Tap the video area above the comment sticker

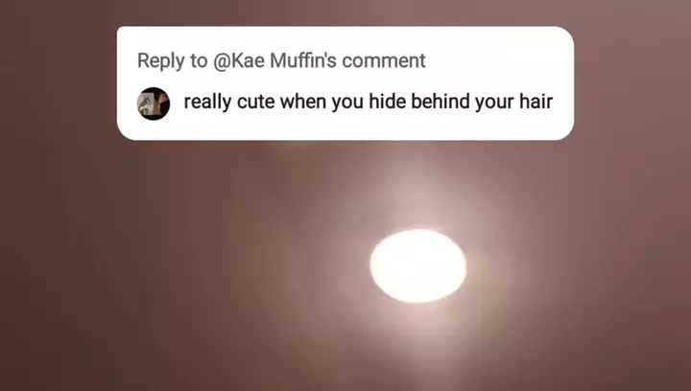tap(345, 12)
